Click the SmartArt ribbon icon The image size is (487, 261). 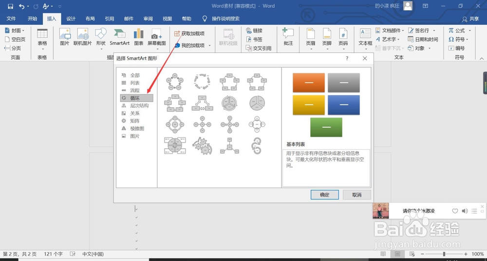click(x=120, y=37)
